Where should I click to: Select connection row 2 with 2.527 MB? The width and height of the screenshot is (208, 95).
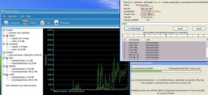tap(164, 45)
